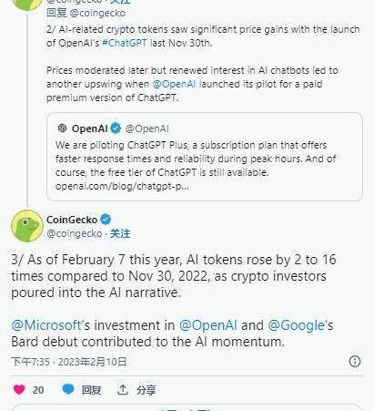Open the #ChatGPT hashtag link
374x411 pixels.
(x=125, y=43)
